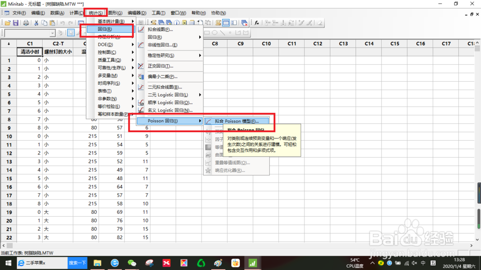Select the pointer arrow tool in graph toolbar
Viewport: 481px width, 270px height.
(71, 33)
